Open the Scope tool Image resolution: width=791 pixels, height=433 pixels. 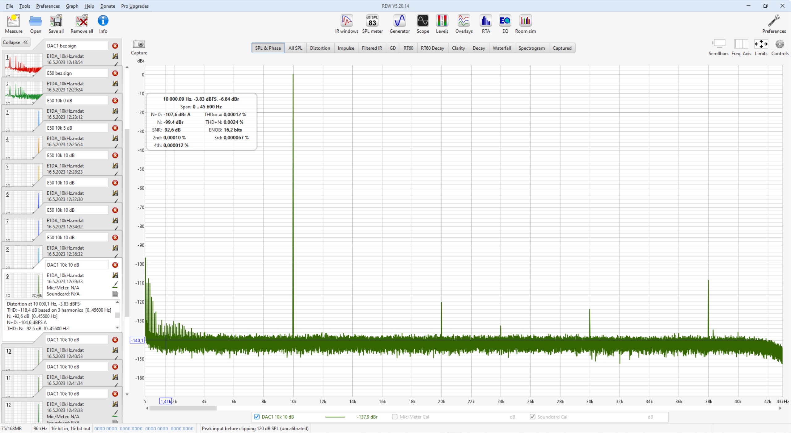[422, 24]
